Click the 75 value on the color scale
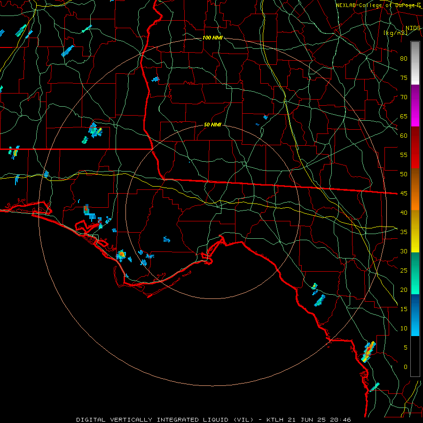Viewport: 423px width, 423px height. [x=404, y=78]
